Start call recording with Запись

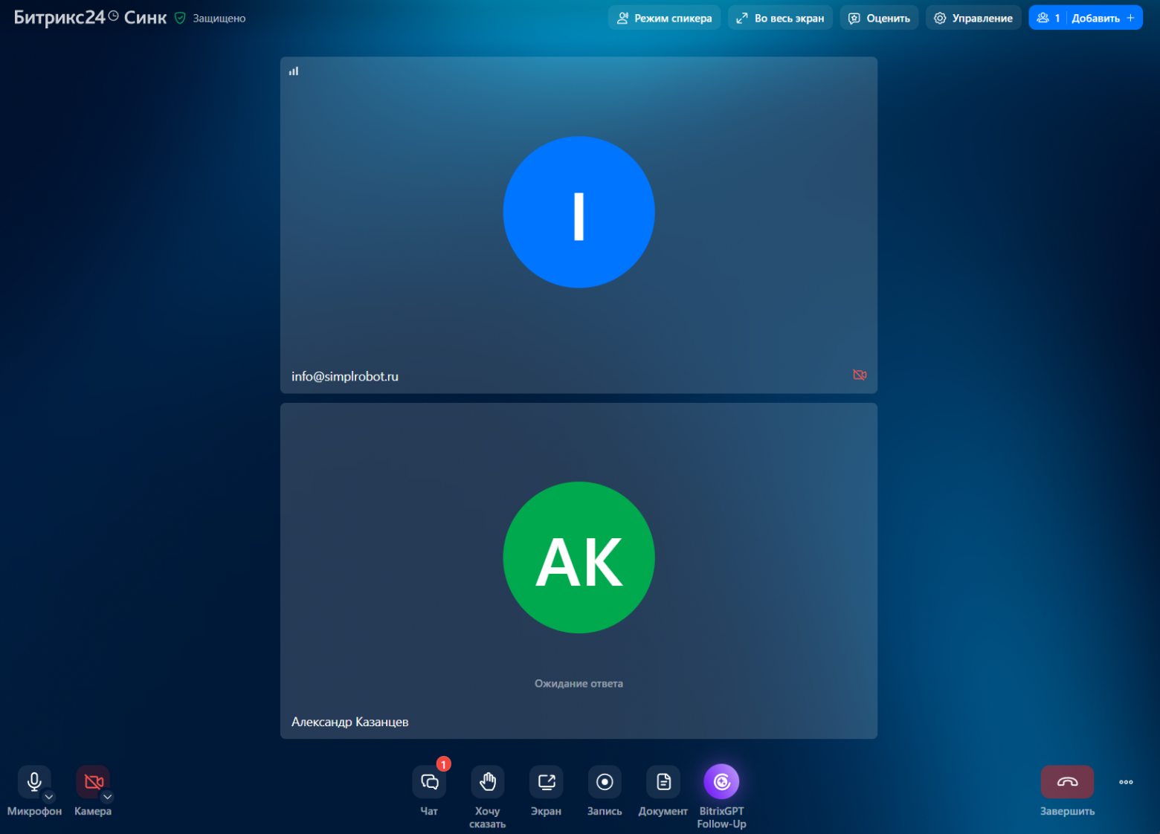point(605,782)
